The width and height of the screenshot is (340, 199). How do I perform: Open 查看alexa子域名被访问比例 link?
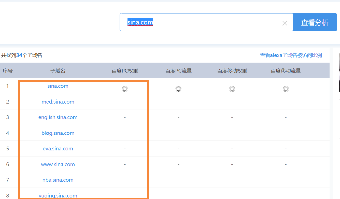[x=291, y=55]
